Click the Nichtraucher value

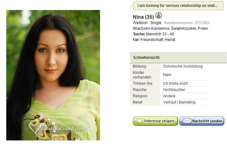pos(174,90)
